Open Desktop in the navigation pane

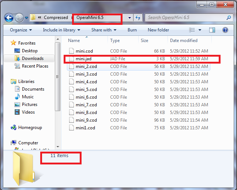(x=30, y=51)
